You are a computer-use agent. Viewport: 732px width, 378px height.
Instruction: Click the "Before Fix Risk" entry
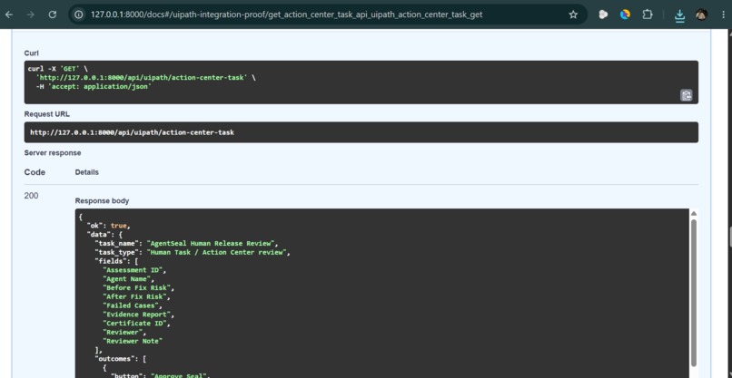point(138,287)
